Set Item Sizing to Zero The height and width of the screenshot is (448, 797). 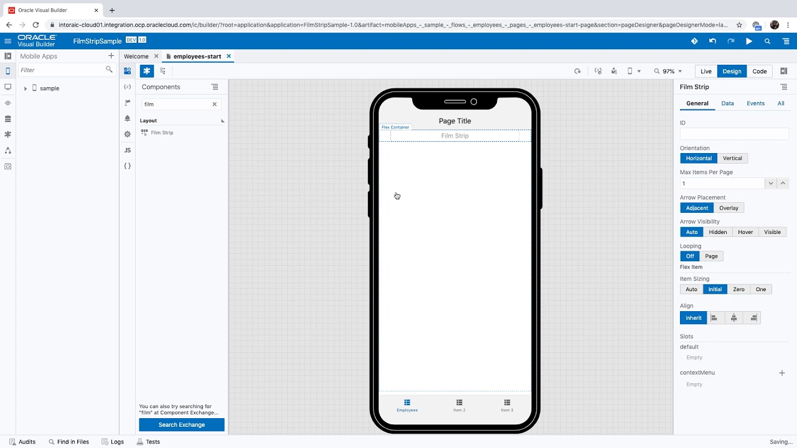[738, 289]
